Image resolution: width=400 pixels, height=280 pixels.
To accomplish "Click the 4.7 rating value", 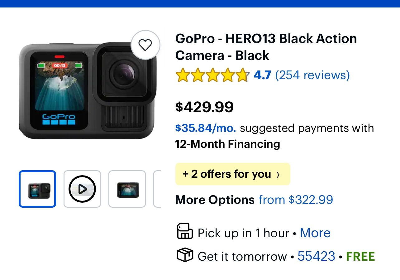I will click(263, 75).
